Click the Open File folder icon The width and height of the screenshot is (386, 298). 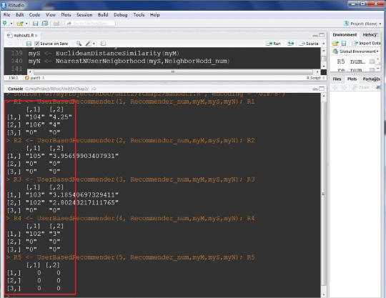point(20,24)
